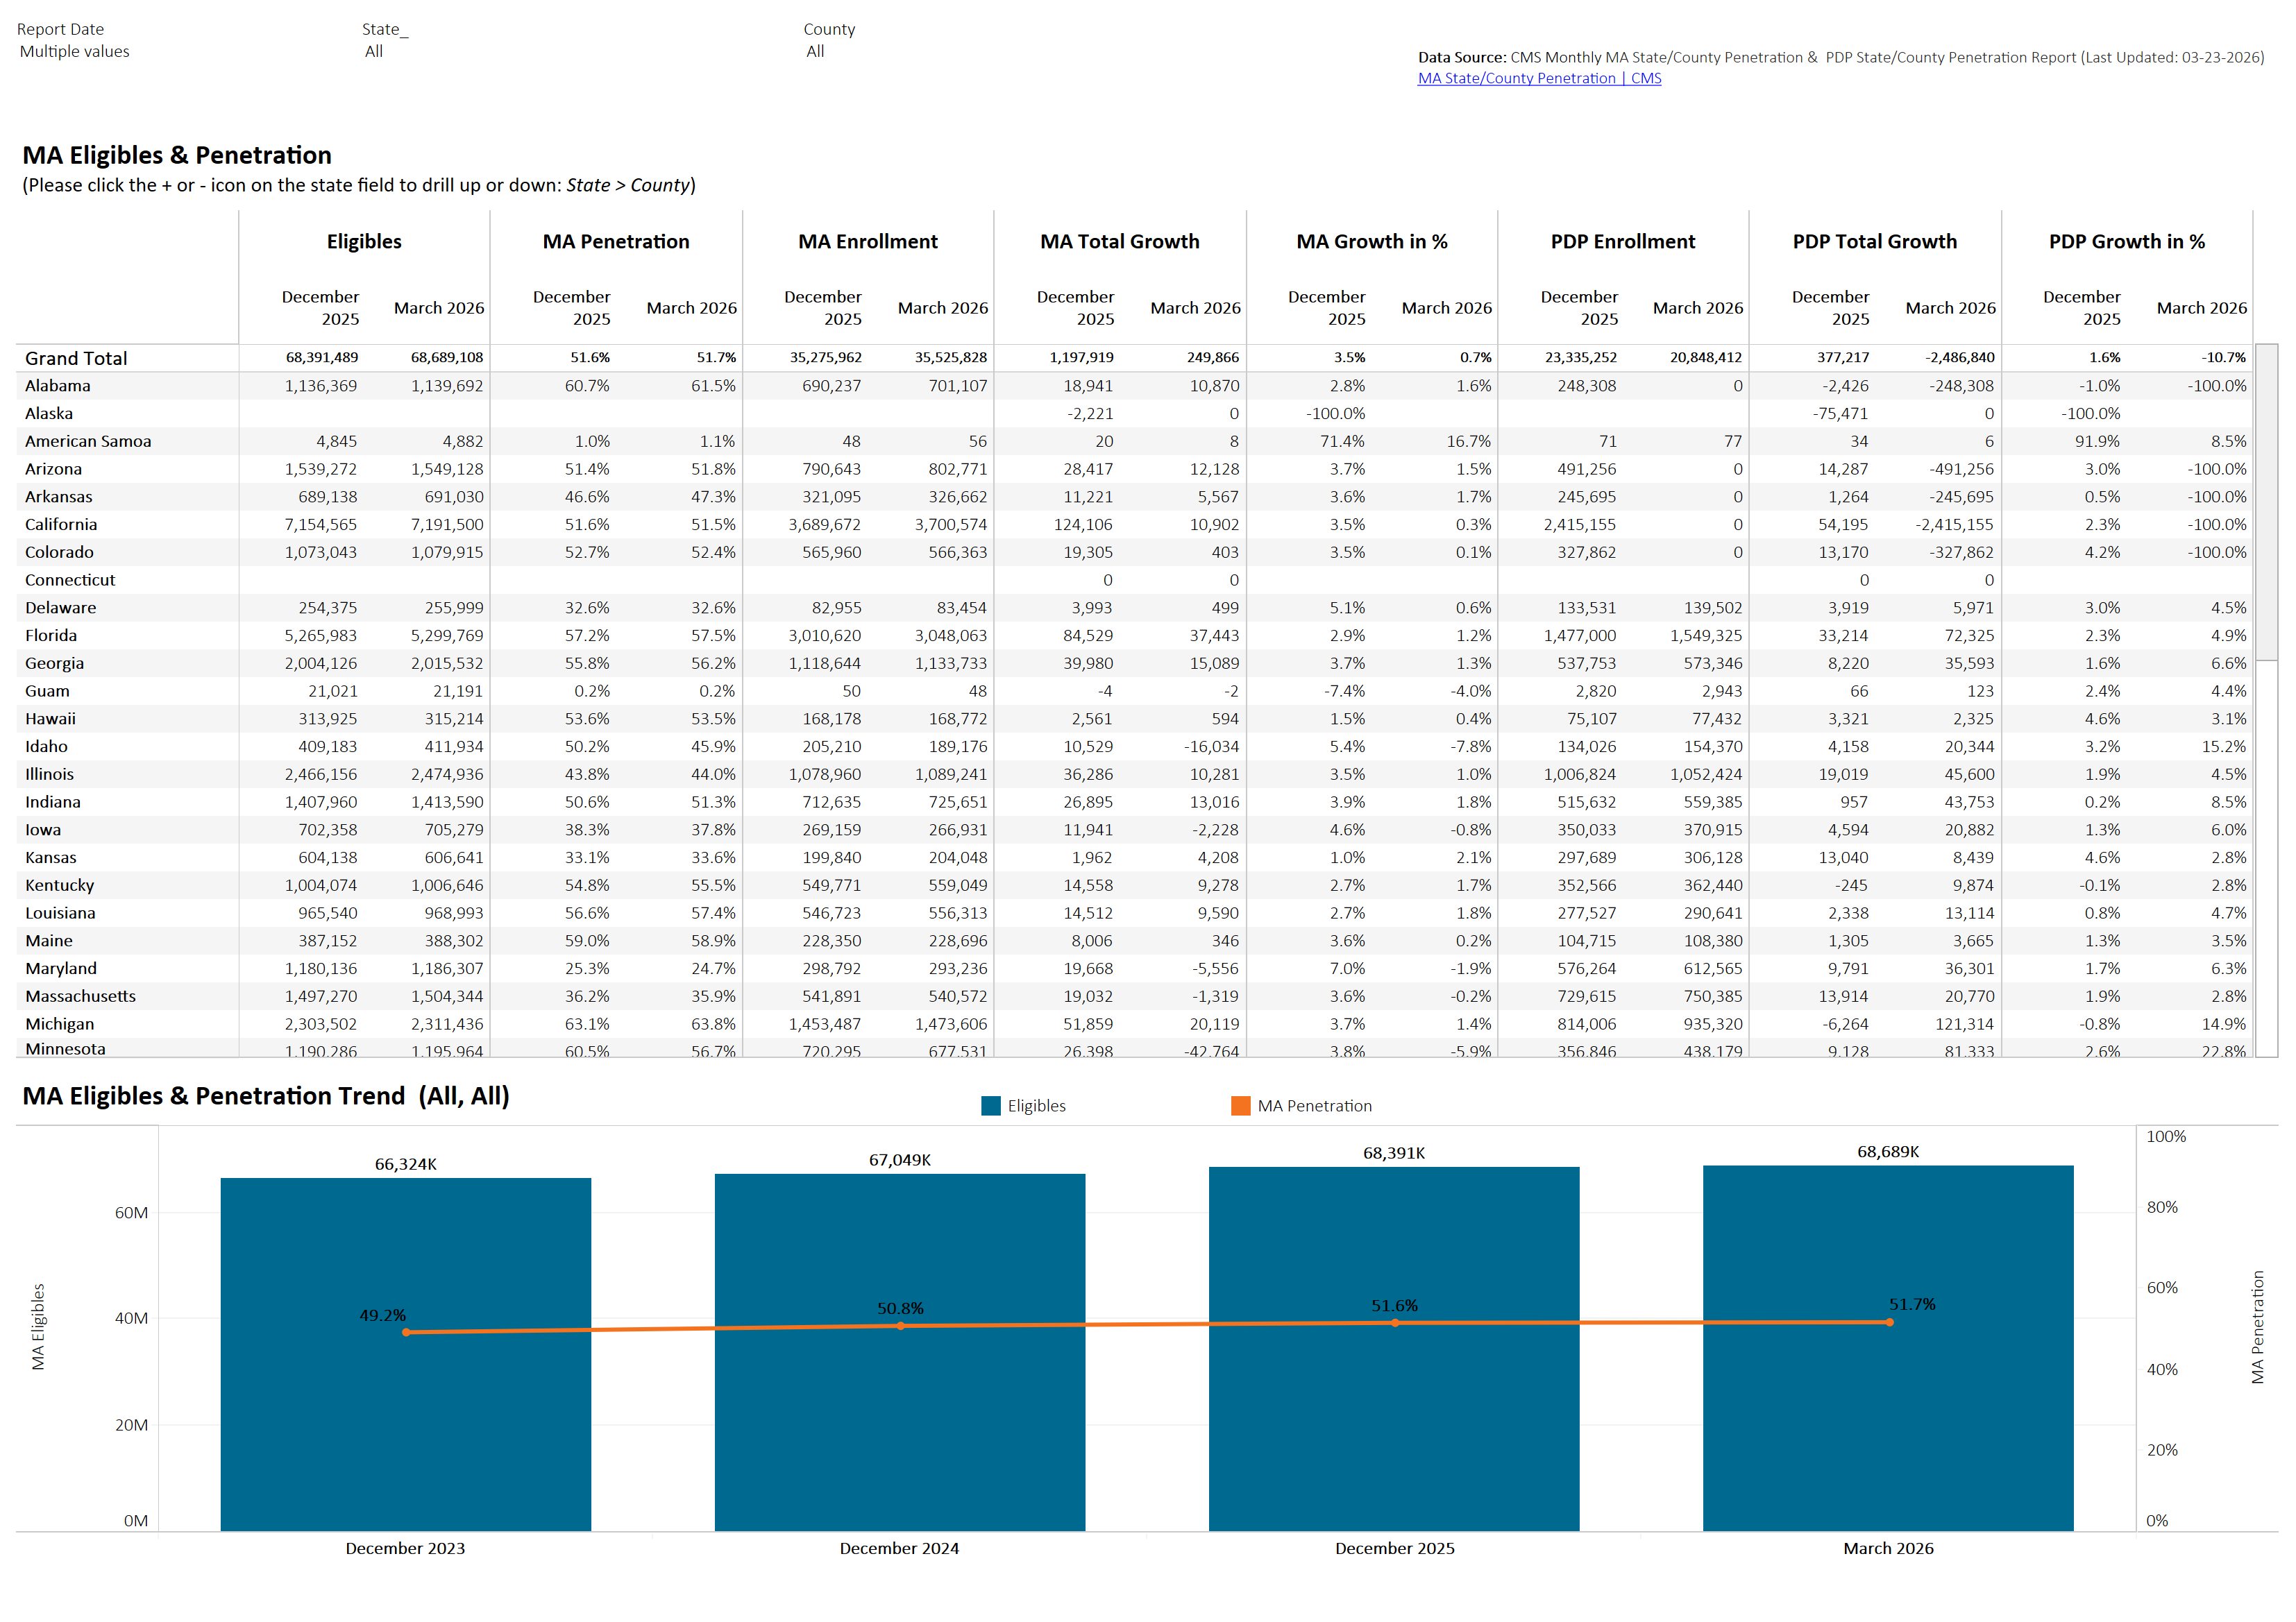Open the Report Date filter dropdown
This screenshot has width=2296, height=1622.
click(x=75, y=51)
